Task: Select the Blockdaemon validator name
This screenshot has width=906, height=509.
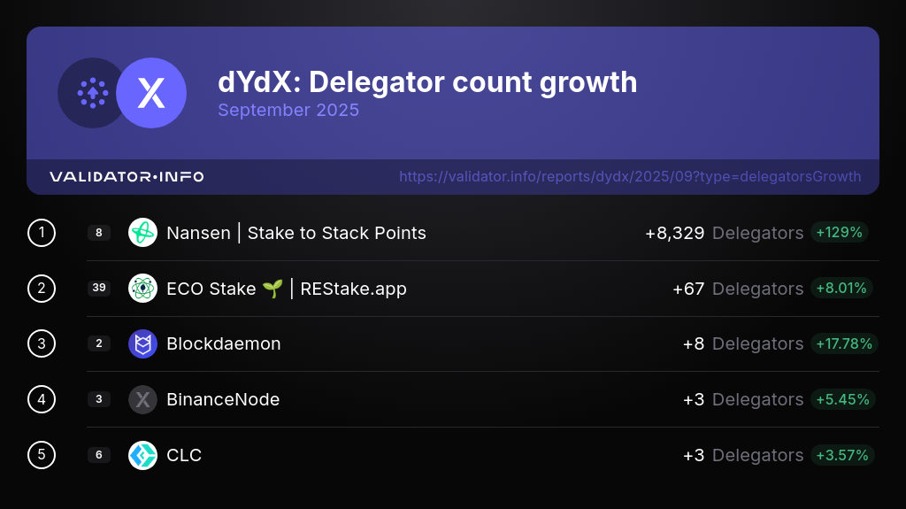Action: [224, 343]
